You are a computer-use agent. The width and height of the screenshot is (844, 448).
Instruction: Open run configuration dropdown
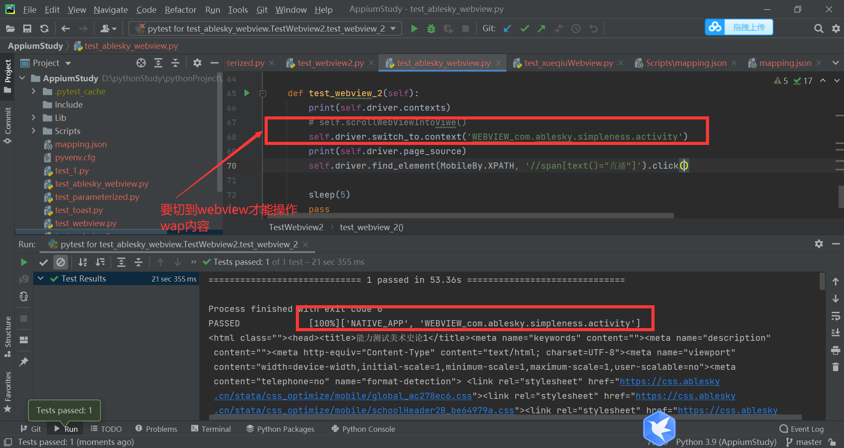(x=393, y=29)
